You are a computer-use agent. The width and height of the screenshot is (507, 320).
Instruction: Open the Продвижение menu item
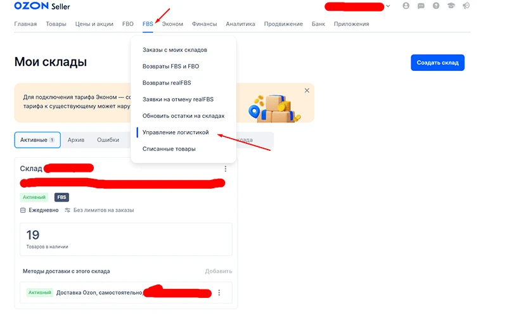283,24
